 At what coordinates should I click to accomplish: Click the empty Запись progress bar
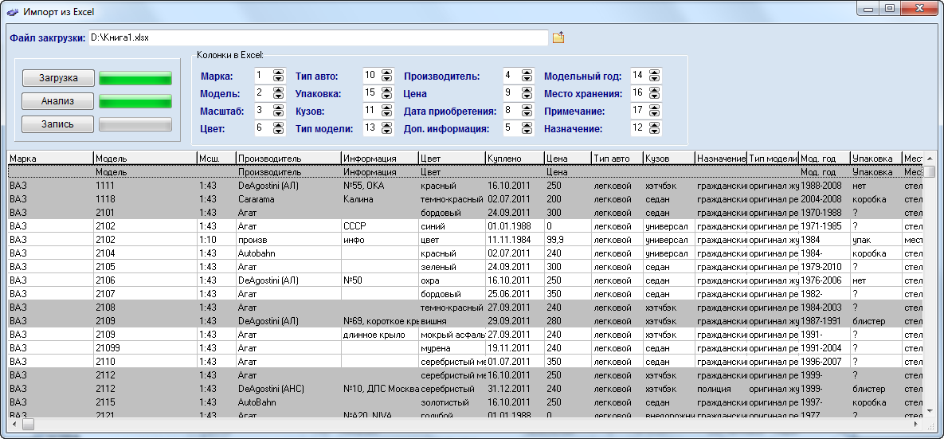pyautogui.click(x=135, y=124)
